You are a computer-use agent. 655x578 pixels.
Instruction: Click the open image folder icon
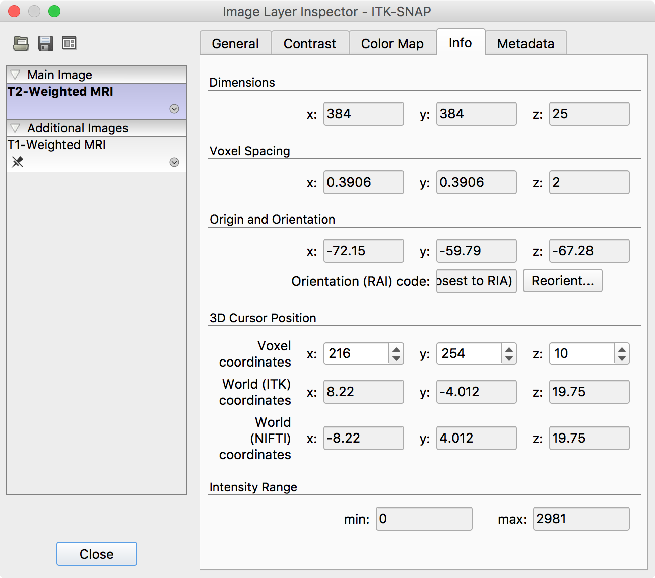pos(21,43)
